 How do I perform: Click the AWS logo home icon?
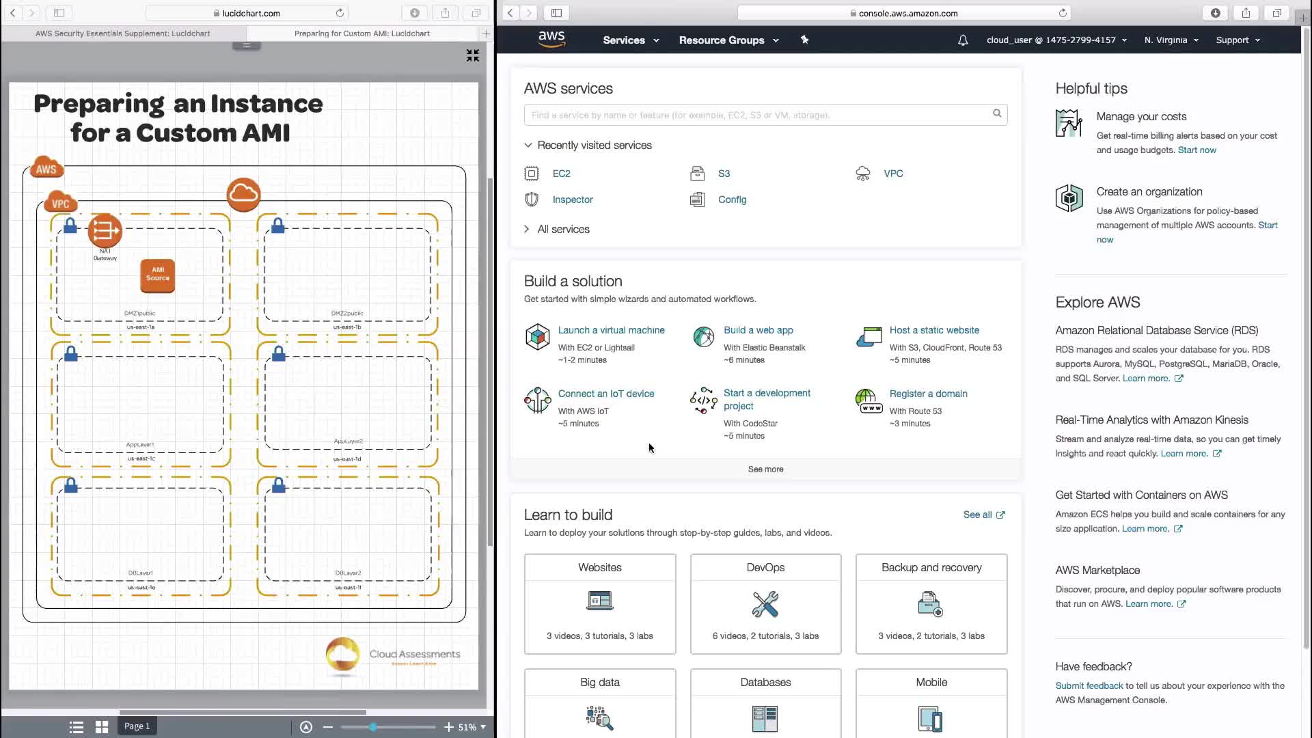[x=551, y=40]
